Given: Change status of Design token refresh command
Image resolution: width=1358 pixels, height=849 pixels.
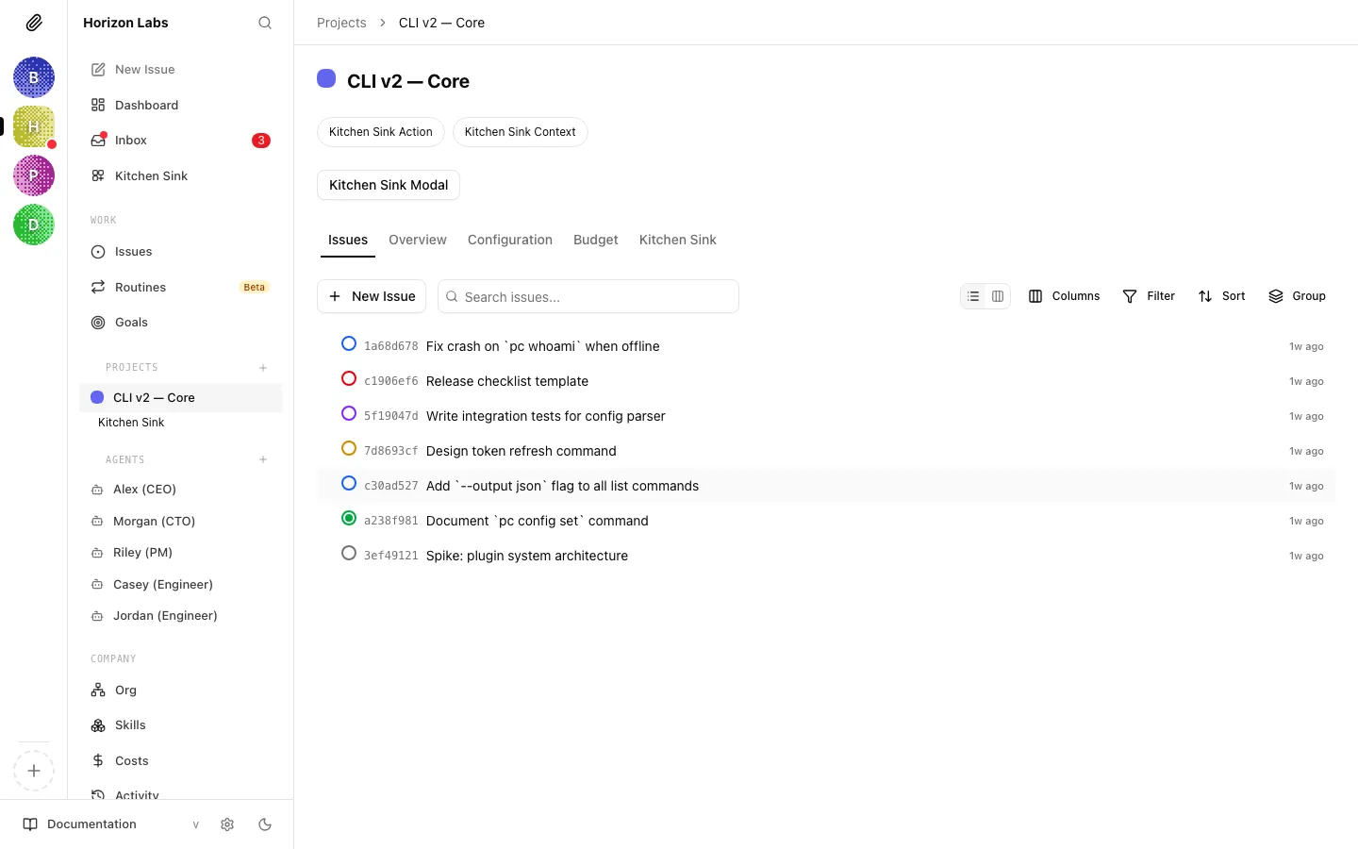Looking at the screenshot, I should pyautogui.click(x=349, y=449).
